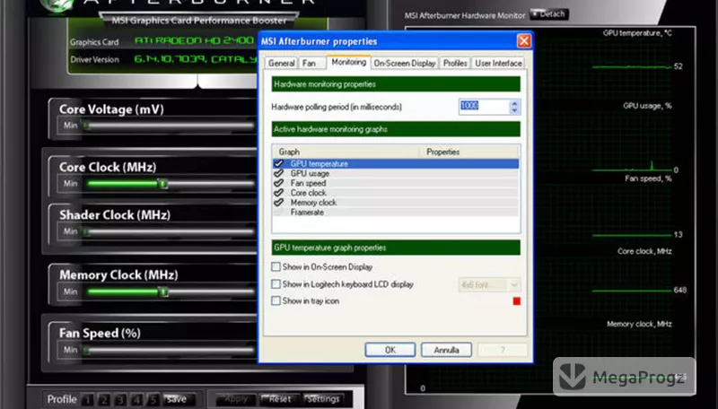This screenshot has height=409, width=718.
Task: Click the Core Voltage slider track
Action: coord(169,126)
